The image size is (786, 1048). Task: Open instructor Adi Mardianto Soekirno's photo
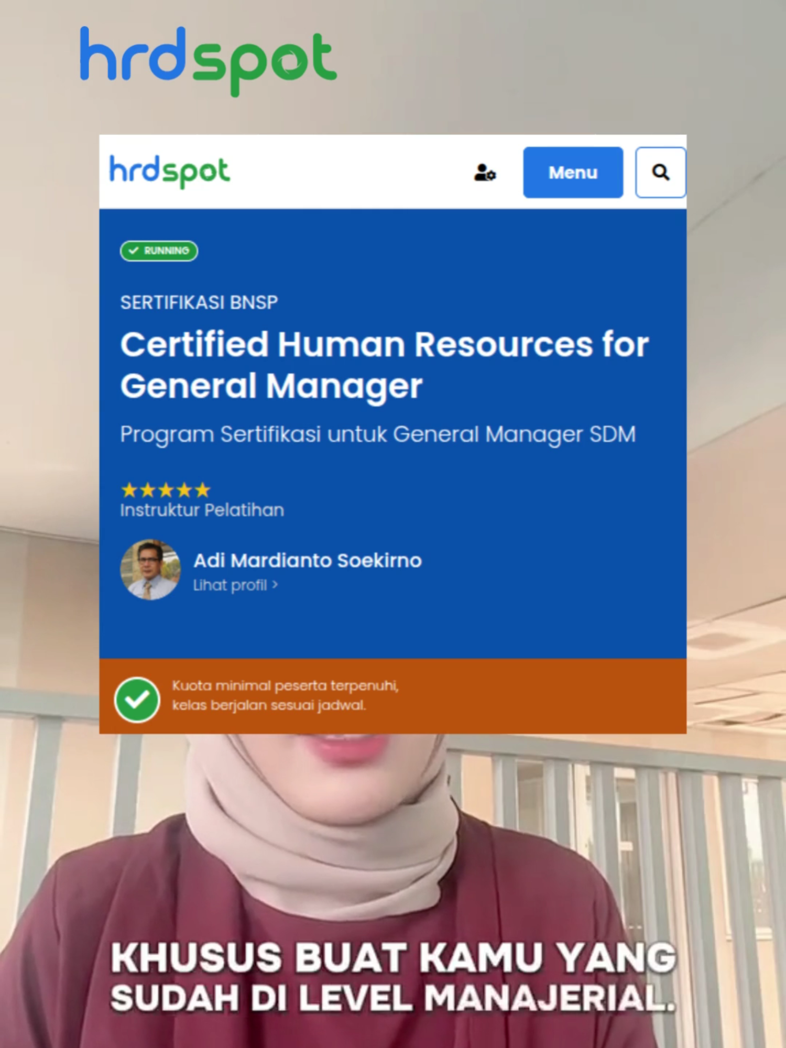click(150, 570)
